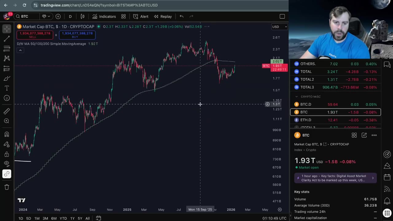Image resolution: width=393 pixels, height=221 pixels.
Task: Select TOTAL2 row in watchlist
Action: (335, 79)
